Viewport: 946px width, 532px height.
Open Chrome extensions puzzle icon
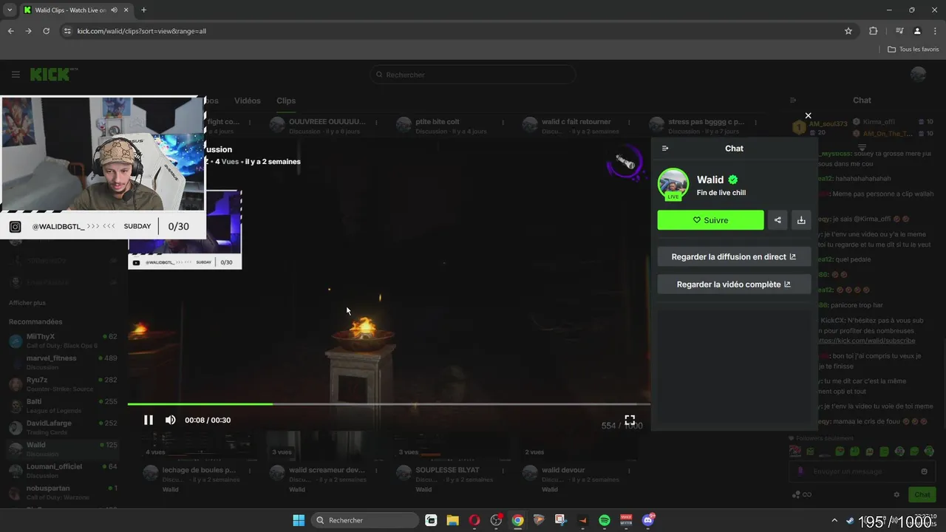coord(874,31)
